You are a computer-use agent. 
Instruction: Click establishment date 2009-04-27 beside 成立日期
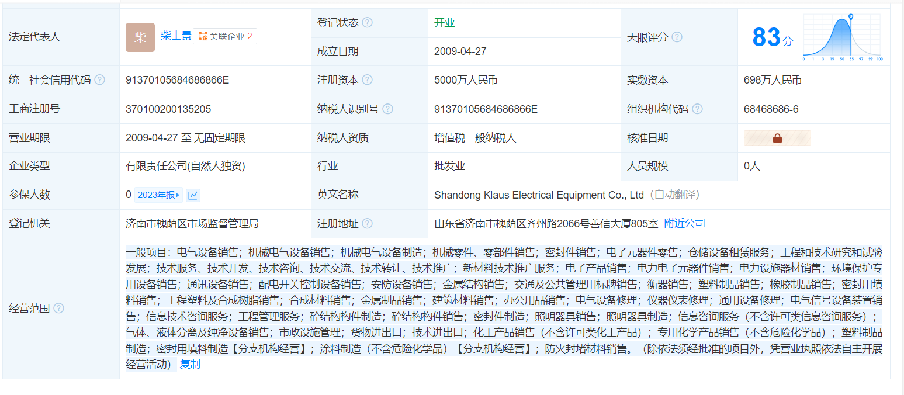(460, 51)
